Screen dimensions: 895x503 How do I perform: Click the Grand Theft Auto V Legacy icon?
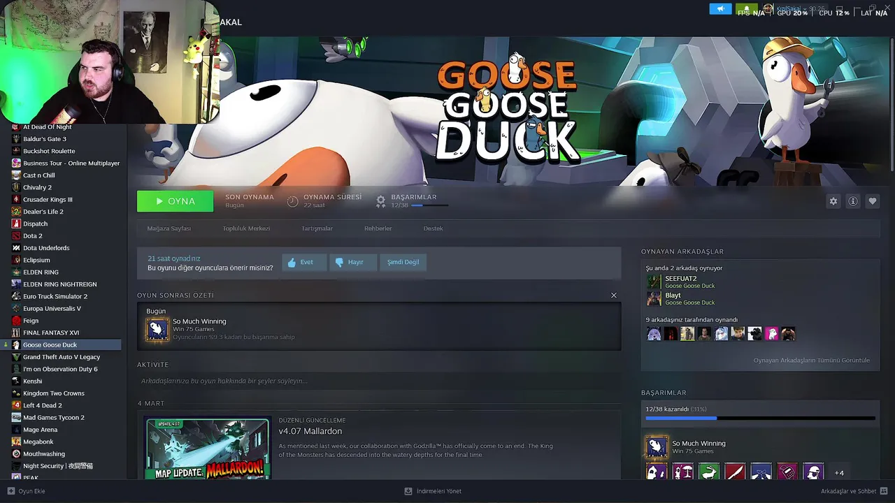pos(16,357)
